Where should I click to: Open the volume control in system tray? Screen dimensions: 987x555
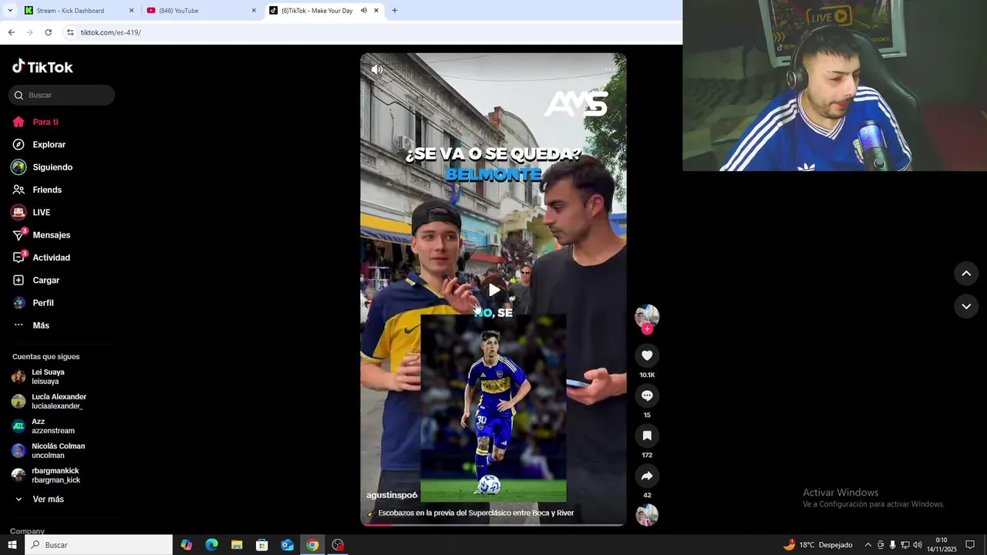click(x=918, y=545)
